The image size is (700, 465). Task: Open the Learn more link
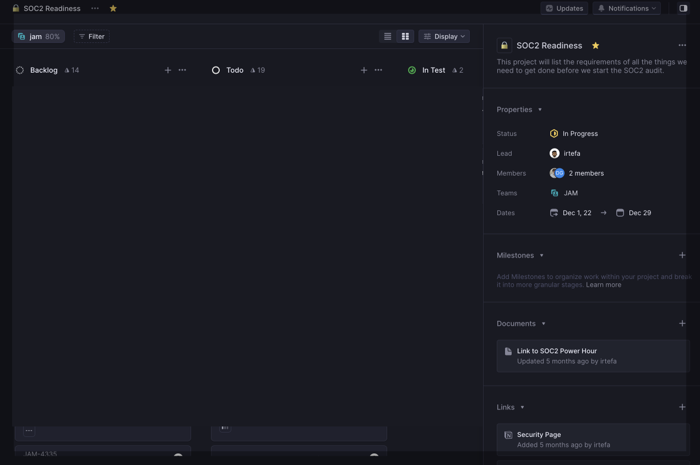604,285
